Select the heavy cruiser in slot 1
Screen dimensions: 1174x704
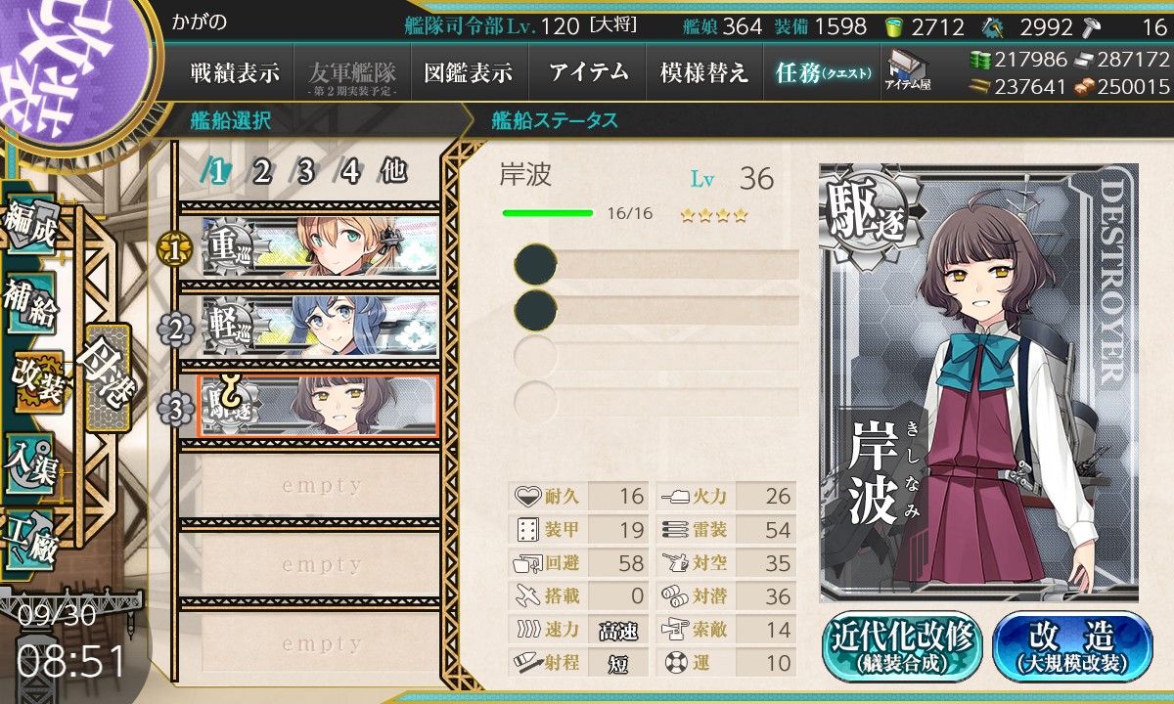[319, 248]
